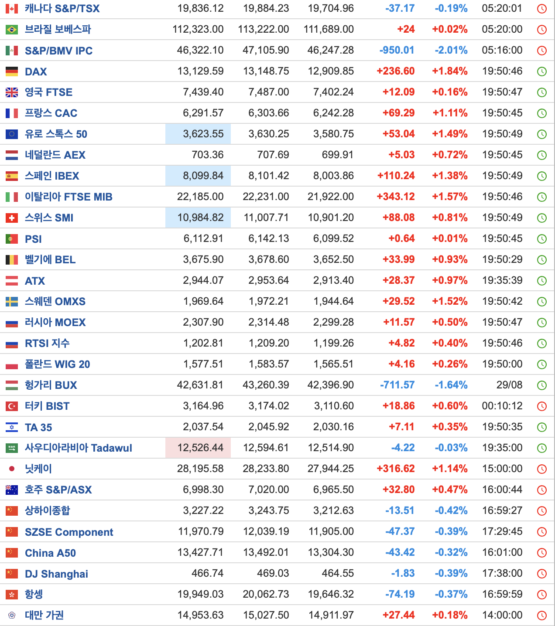Click the Japan flag beside 닛케이
Image resolution: width=555 pixels, height=626 pixels.
(12, 469)
